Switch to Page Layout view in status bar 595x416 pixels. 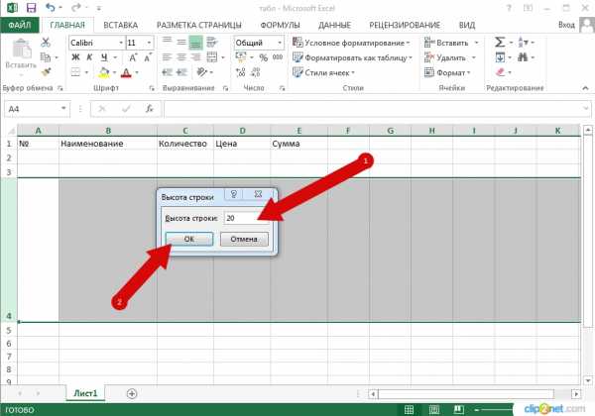(x=434, y=409)
